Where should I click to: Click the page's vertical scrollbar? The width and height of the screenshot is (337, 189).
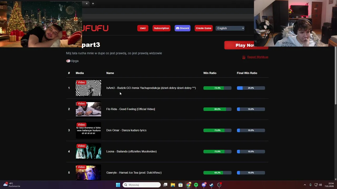tap(335, 76)
